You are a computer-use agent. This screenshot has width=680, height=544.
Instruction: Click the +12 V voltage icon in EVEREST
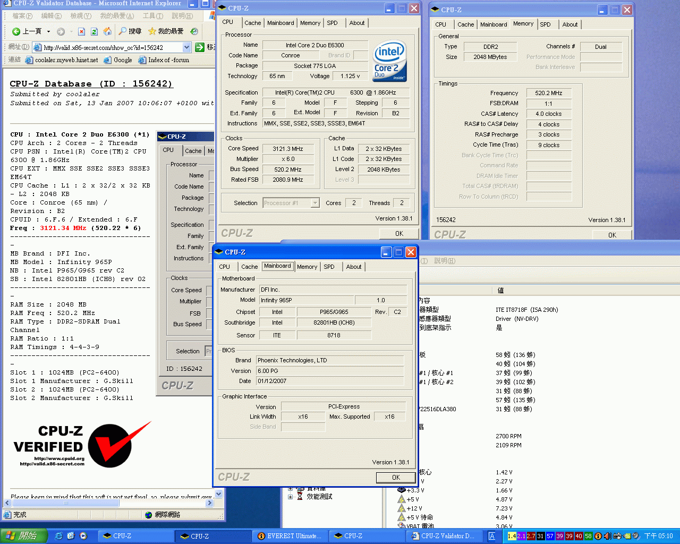point(401,508)
